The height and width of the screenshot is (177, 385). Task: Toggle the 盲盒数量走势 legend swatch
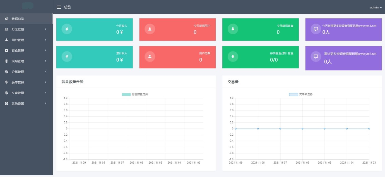(x=126, y=95)
